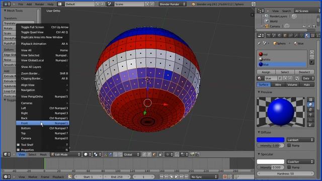Render OpenGL animation clapper icon

[197, 154]
